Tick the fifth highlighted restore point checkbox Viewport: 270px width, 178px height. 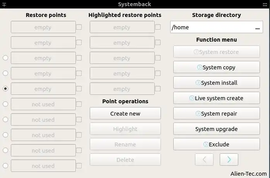(158, 89)
